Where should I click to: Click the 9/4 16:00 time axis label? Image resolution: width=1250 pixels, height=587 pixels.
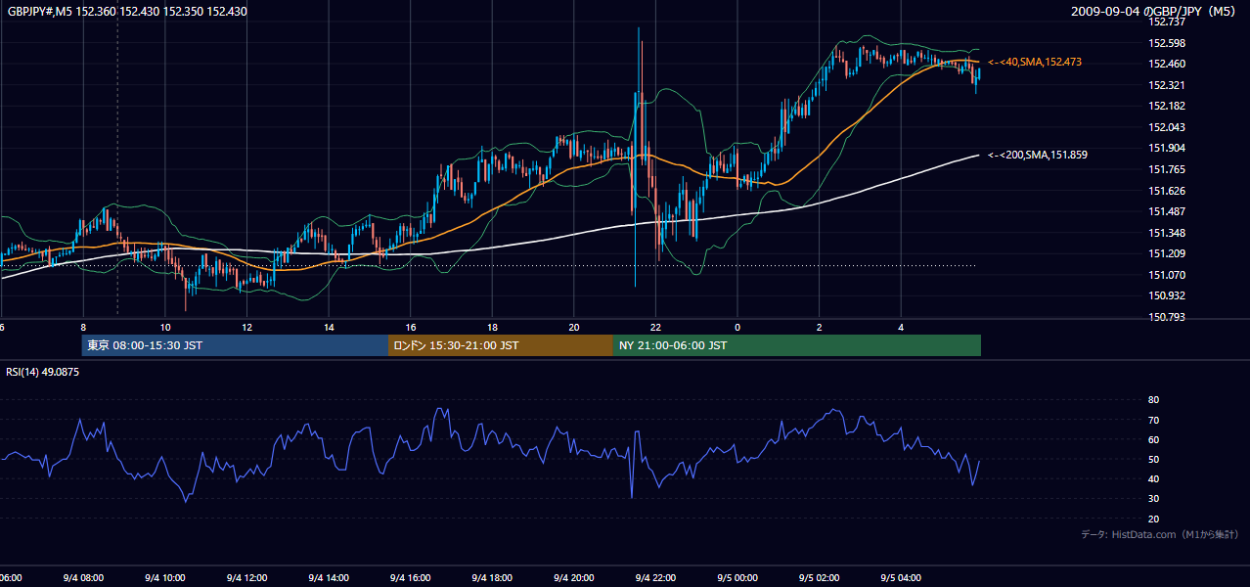pyautogui.click(x=411, y=577)
